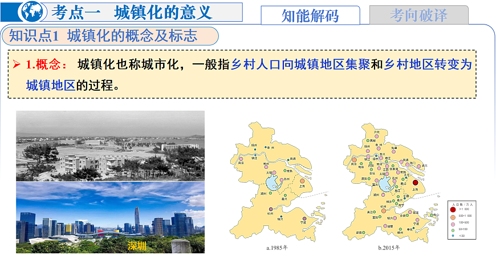Click the black-and-white old Shenzhen photo
The image size is (496, 279).
click(x=110, y=145)
